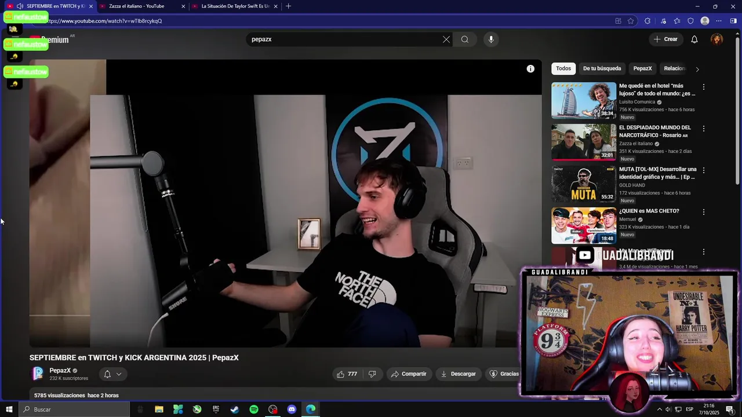Select the Relacionados filter chip
742x417 pixels.
click(x=674, y=68)
